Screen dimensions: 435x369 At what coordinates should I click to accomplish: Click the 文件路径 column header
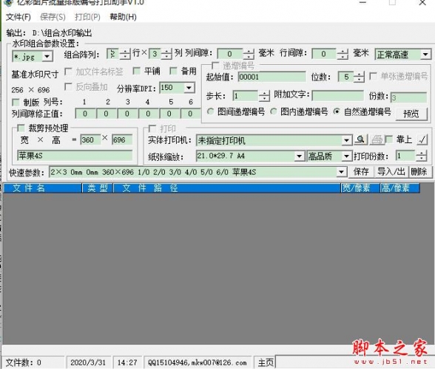coord(227,188)
